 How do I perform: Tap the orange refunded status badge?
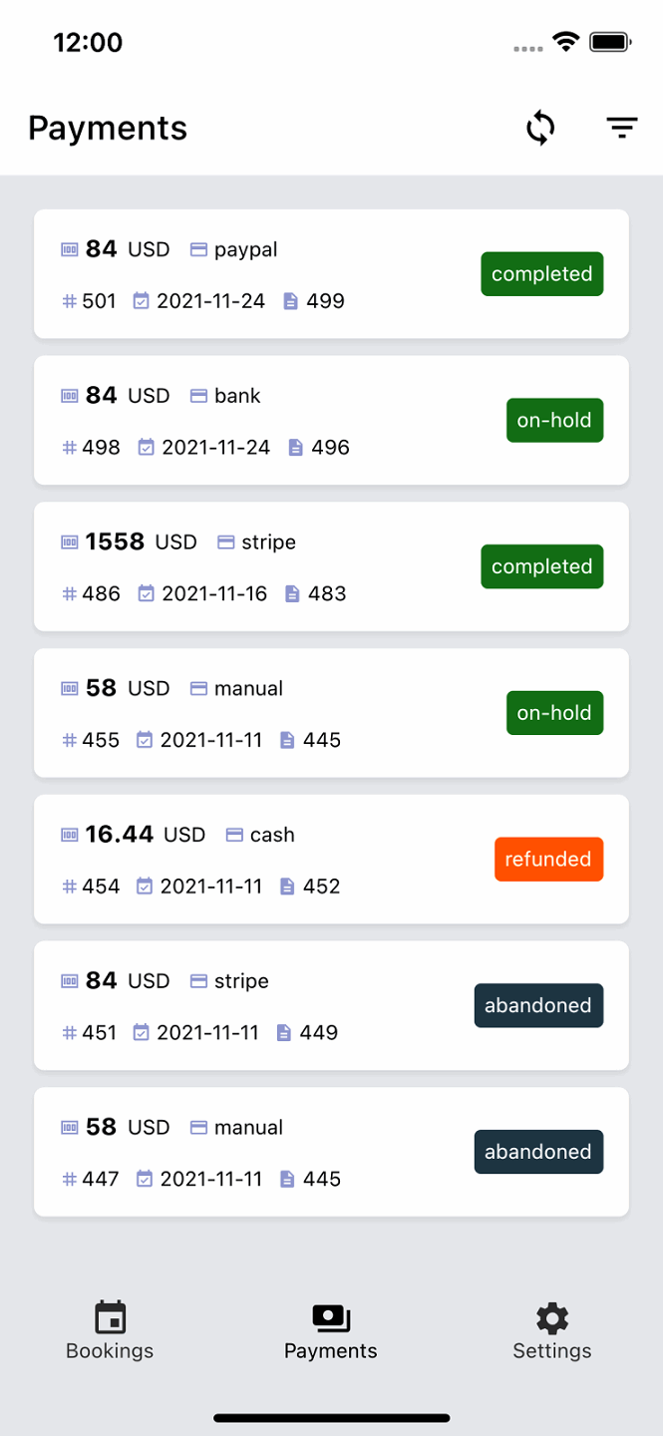coord(547,859)
